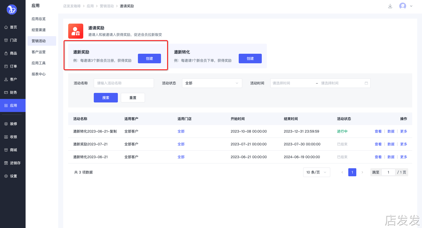Click 全部 store link for 邀新转化2023-06-21-复制
This screenshot has height=228, width=422.
click(181, 131)
